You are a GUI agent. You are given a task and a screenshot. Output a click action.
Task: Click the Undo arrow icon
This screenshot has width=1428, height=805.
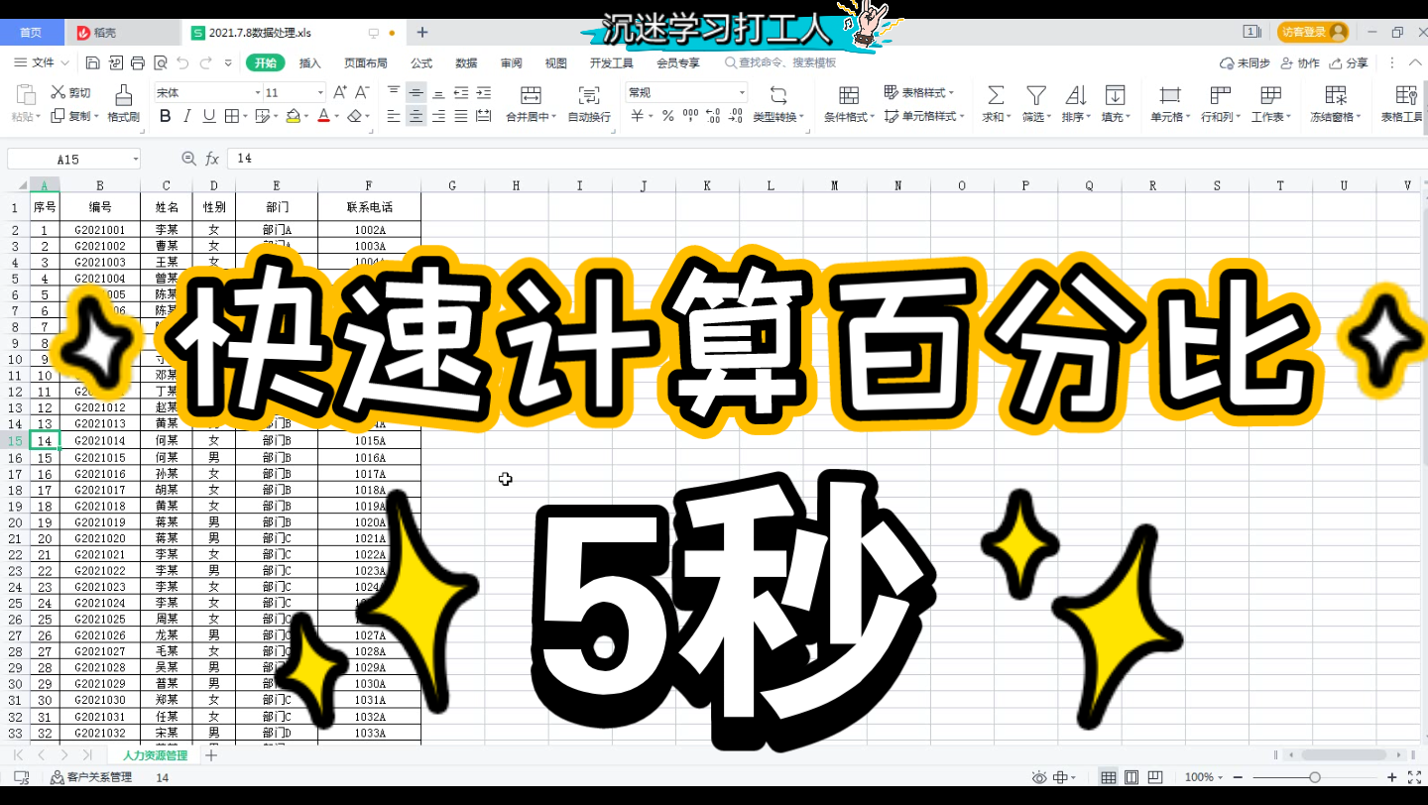coord(181,62)
